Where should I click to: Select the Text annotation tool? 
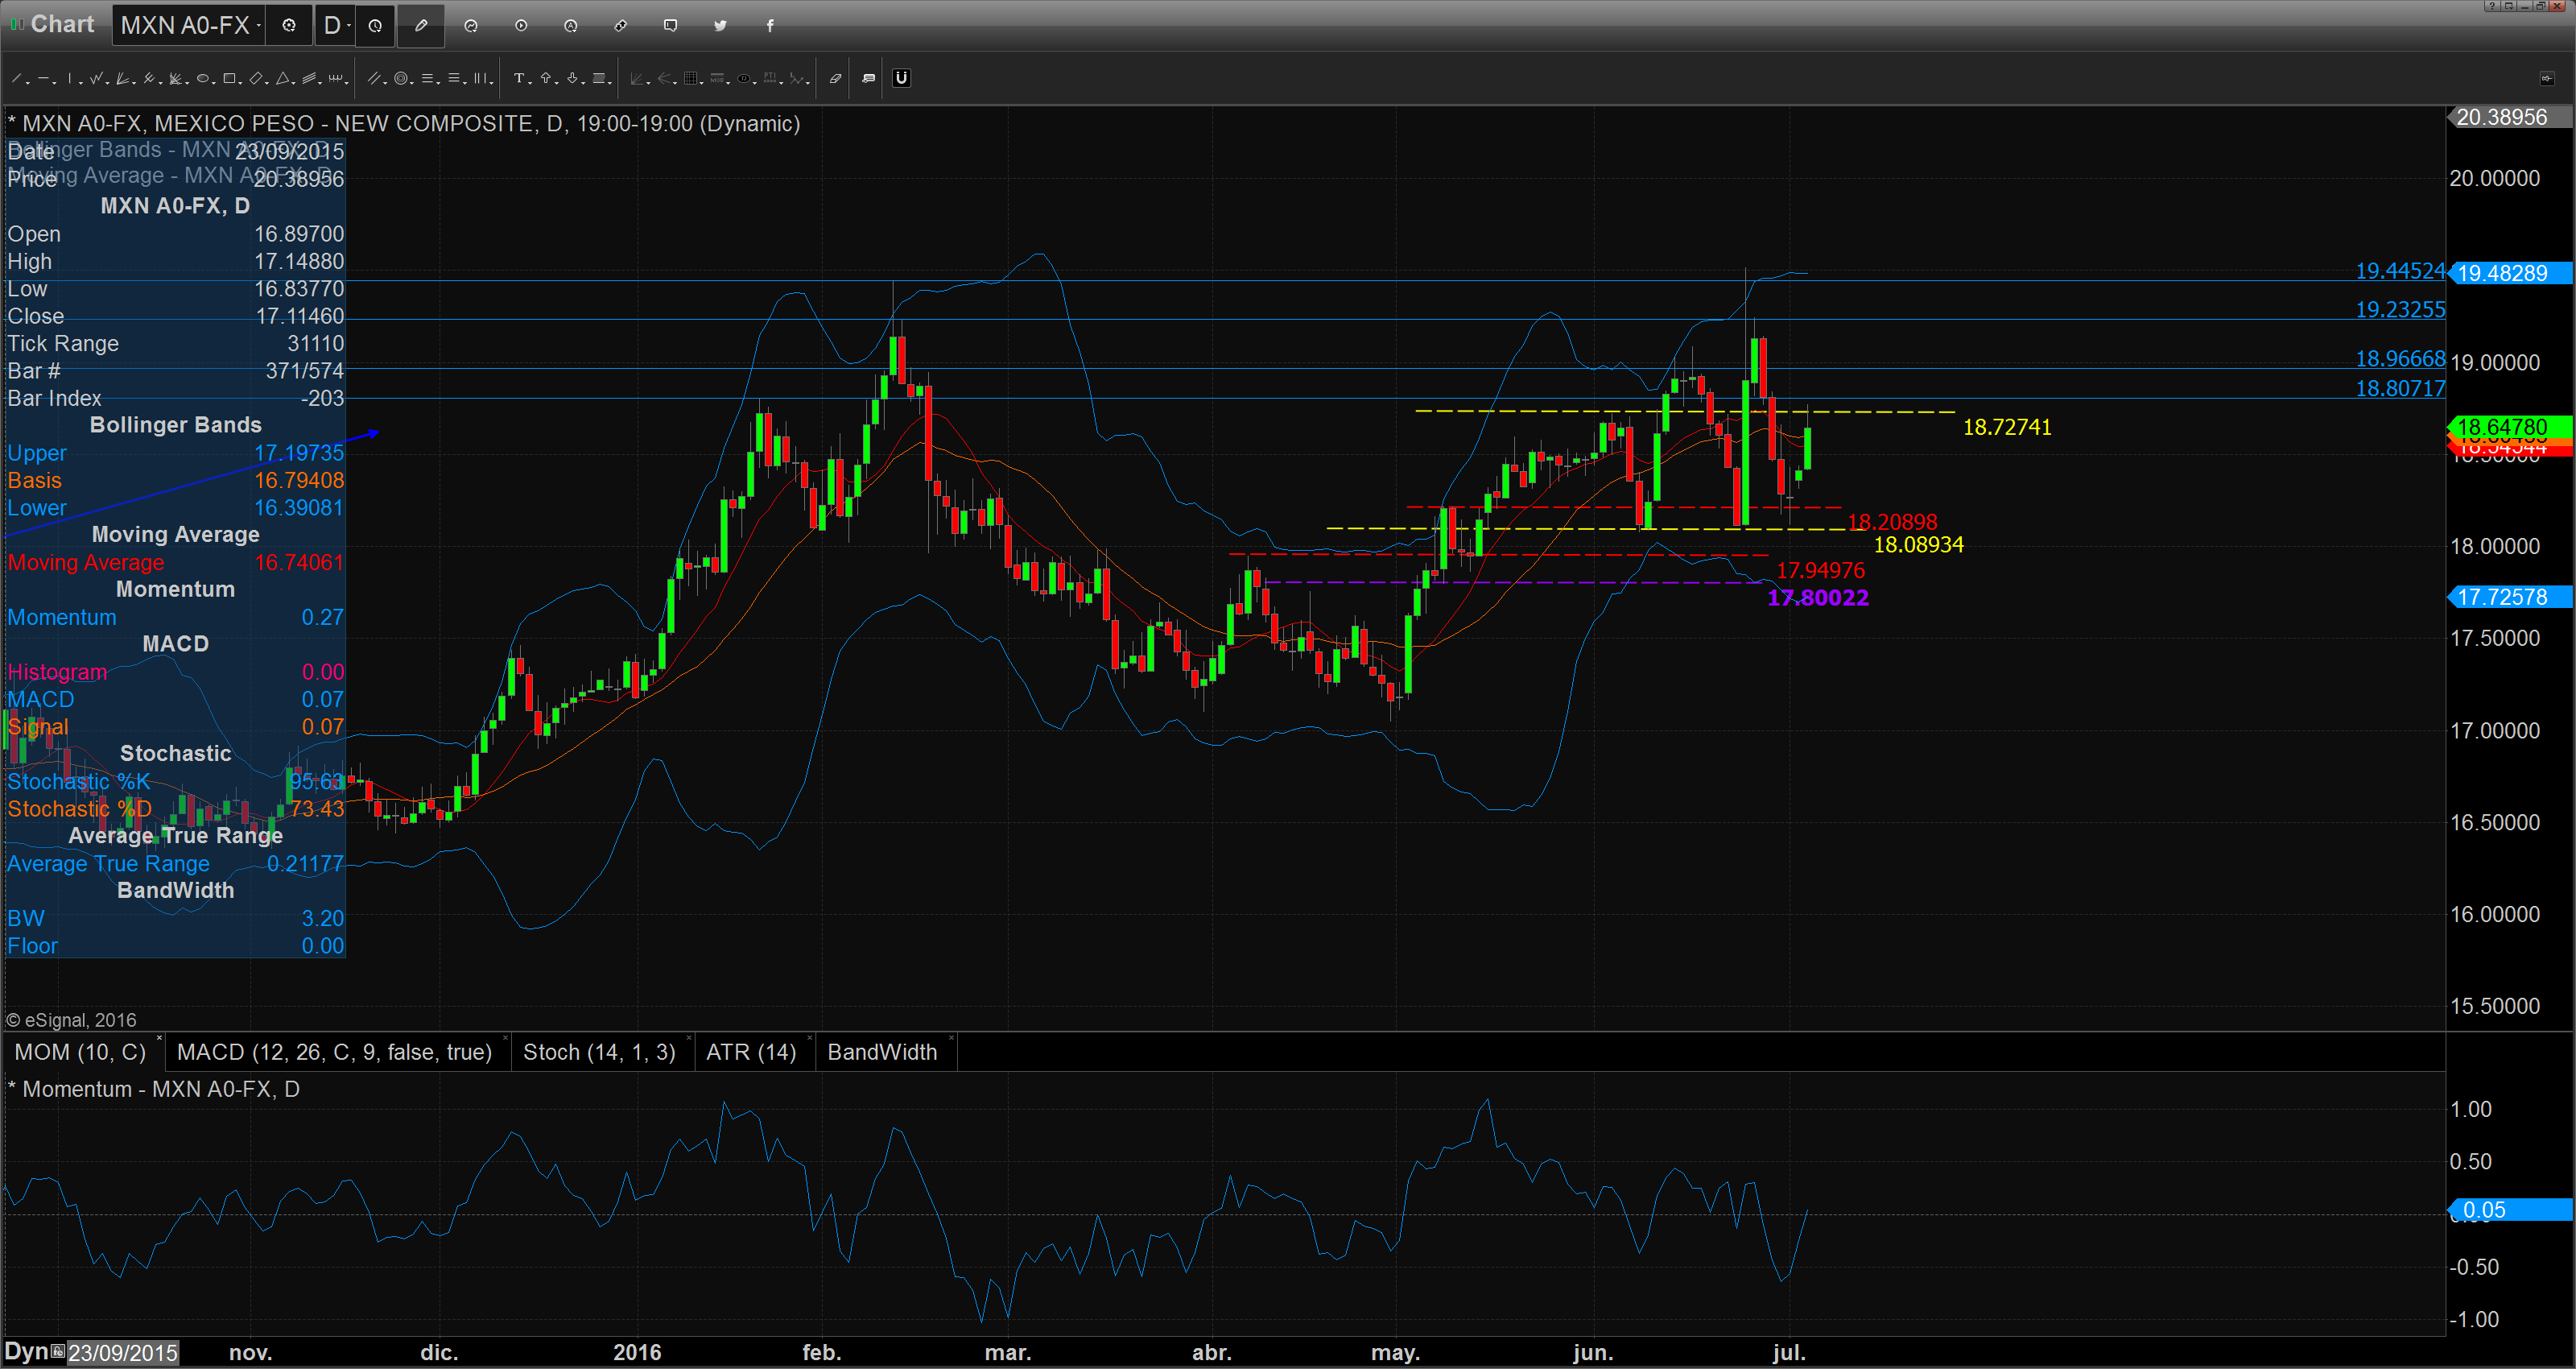tap(519, 78)
